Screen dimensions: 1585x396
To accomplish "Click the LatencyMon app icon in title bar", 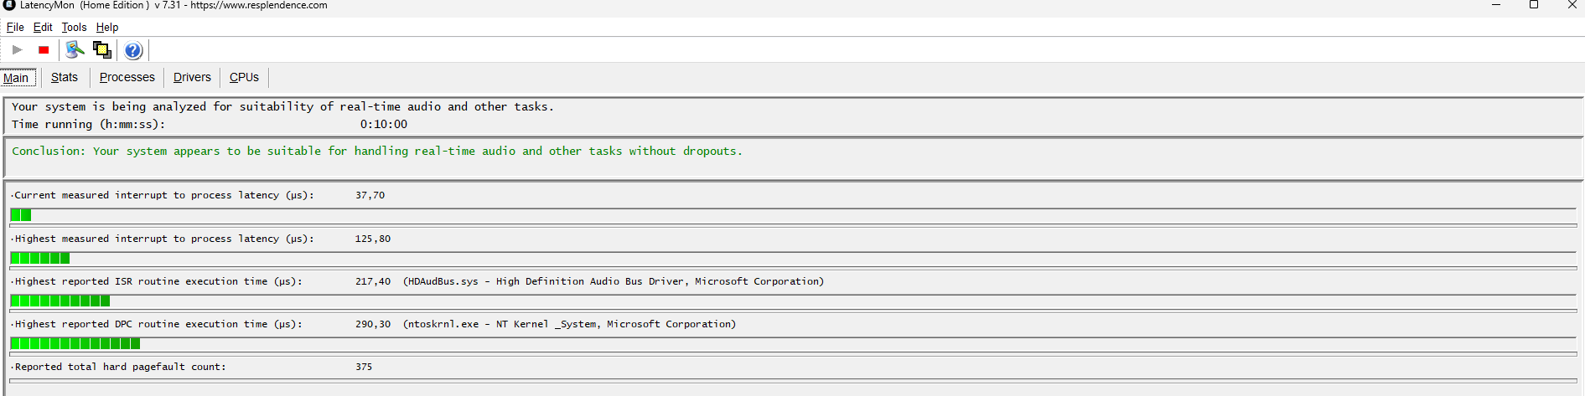I will [9, 5].
